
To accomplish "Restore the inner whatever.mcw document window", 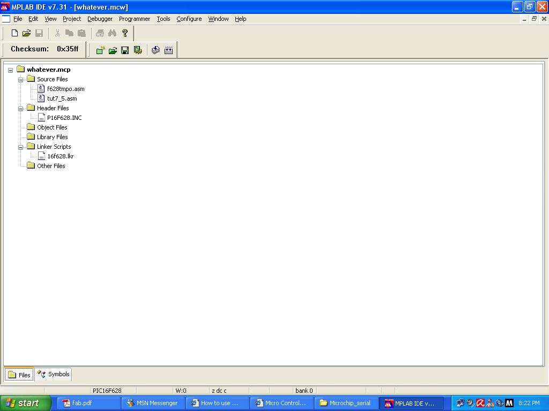I will (x=534, y=19).
